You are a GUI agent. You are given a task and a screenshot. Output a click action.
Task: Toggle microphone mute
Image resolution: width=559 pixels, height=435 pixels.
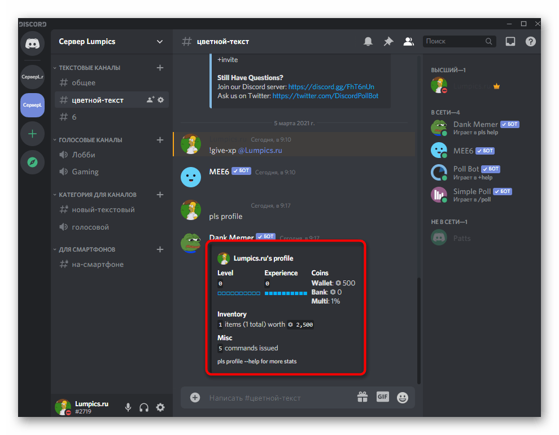128,407
